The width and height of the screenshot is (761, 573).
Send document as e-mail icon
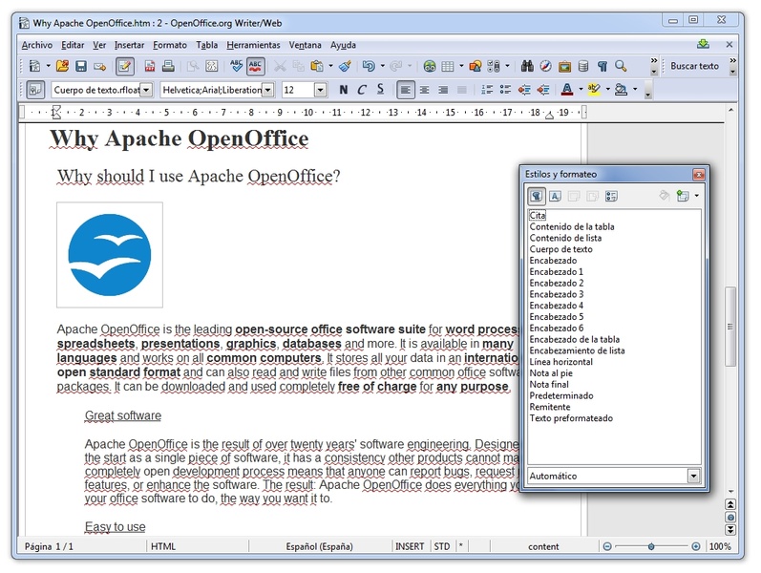point(99,66)
